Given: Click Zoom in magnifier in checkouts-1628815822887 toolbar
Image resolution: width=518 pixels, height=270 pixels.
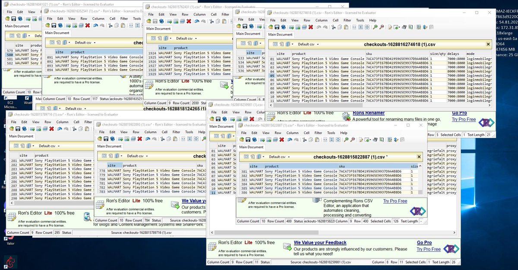Looking at the screenshot, I should point(346,140).
